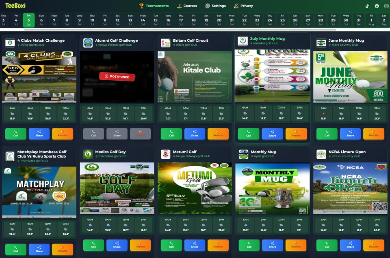Click Nyeri Golf Club logo icon
This screenshot has height=258, width=390.
tap(243, 154)
